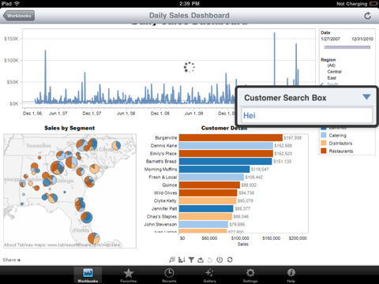Screen dimensions: 379x284
Task: Click the power-style pause updates icon
Action: [x=220, y=260]
